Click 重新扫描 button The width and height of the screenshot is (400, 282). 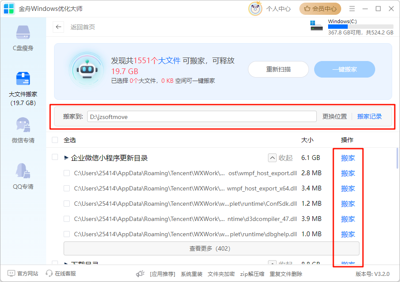278,69
